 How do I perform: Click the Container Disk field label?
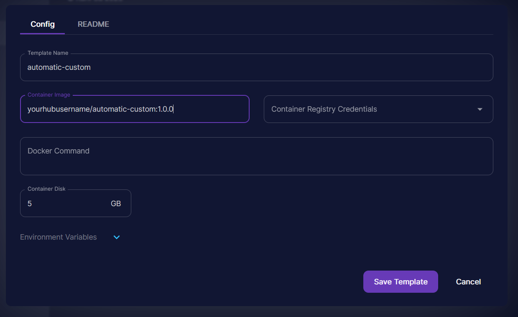46,189
